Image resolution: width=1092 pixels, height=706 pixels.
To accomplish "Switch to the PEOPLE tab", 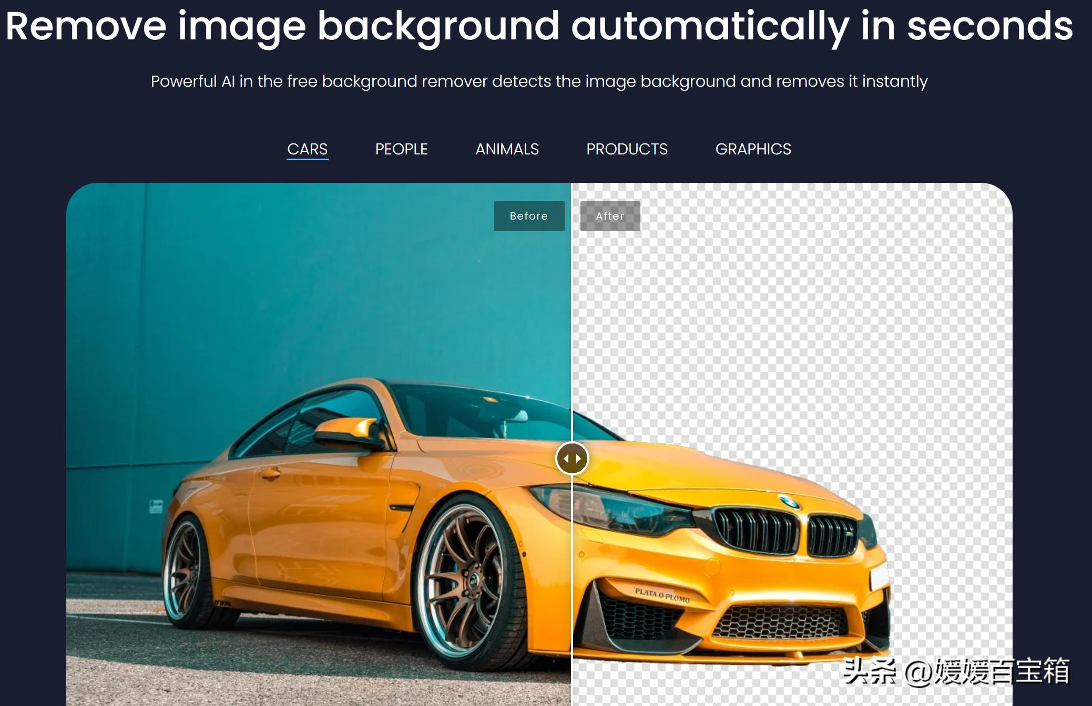I will 401,149.
